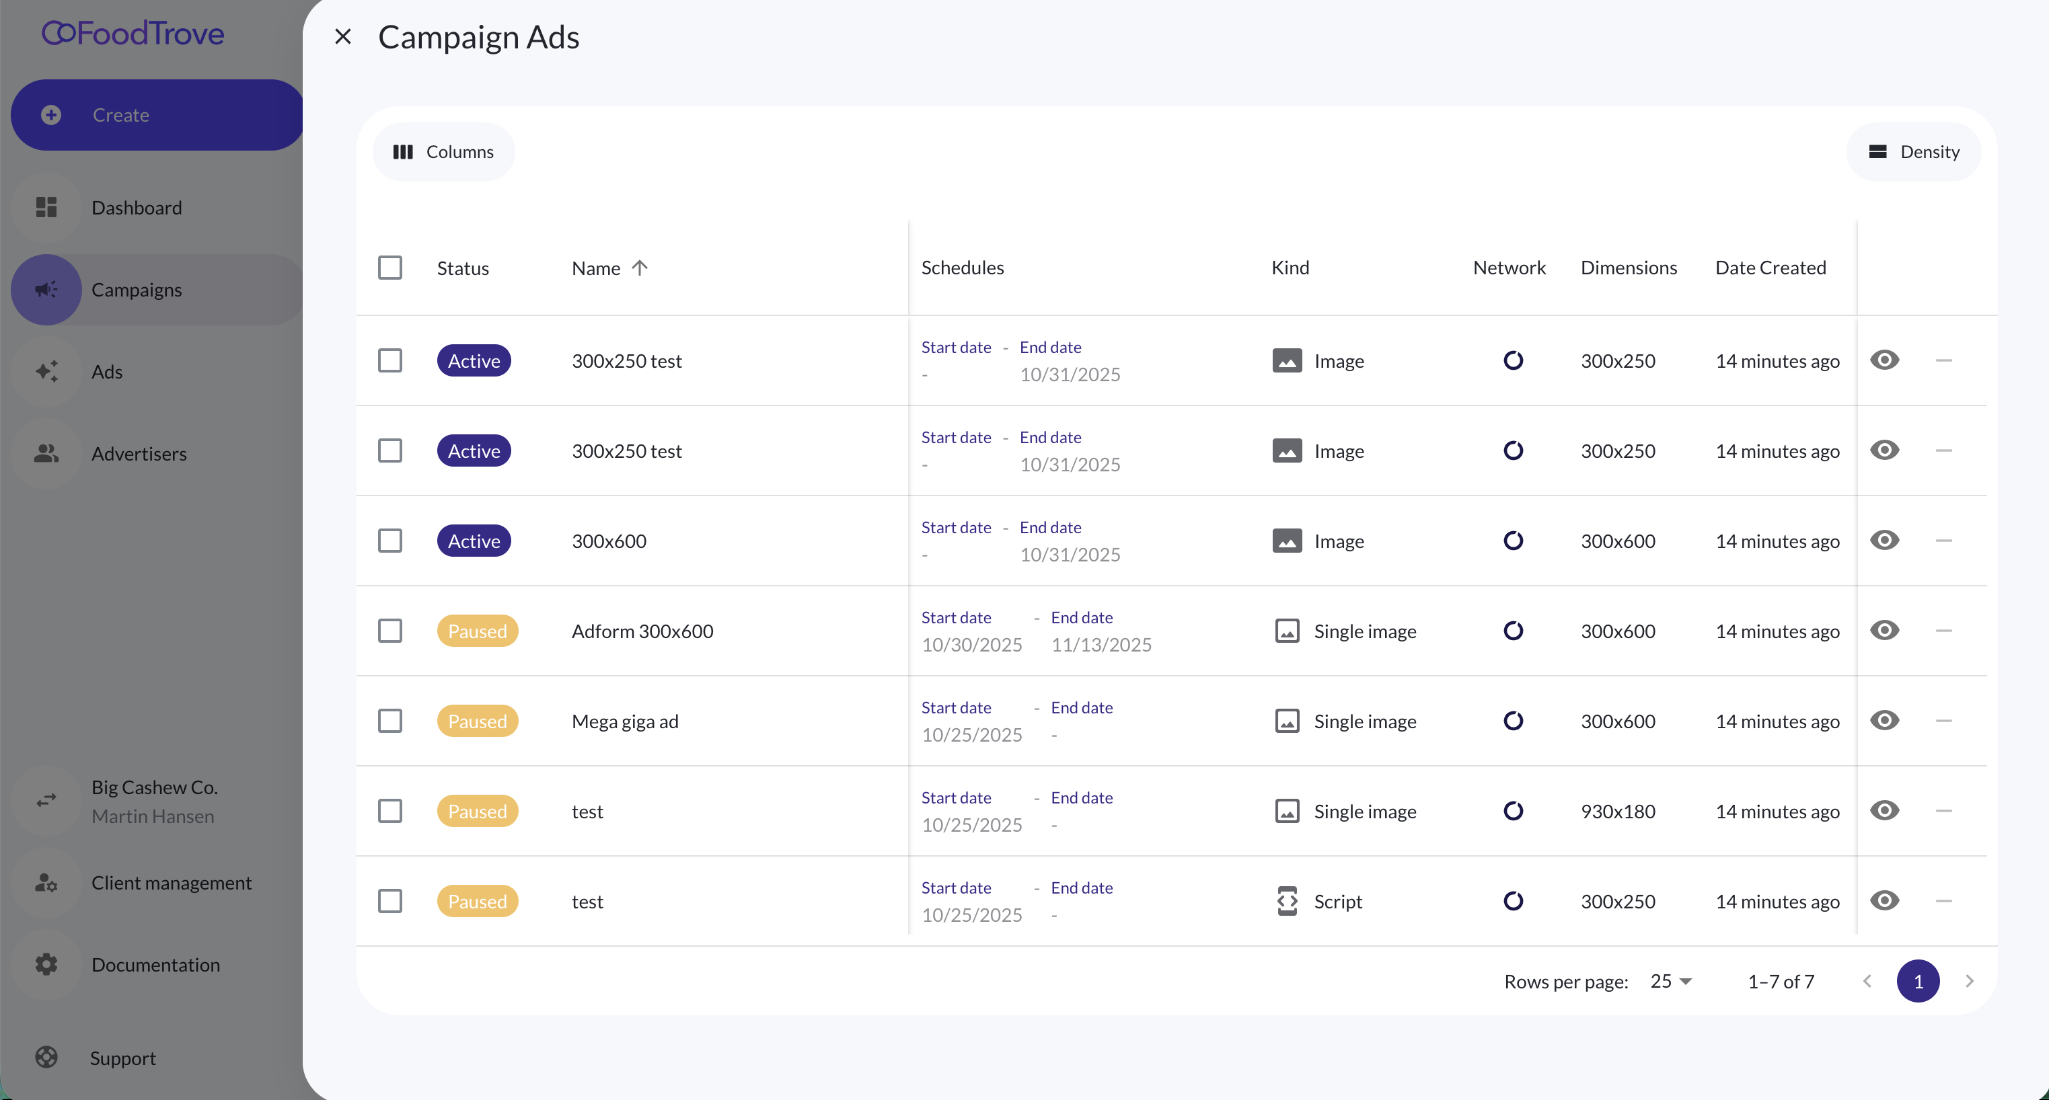Click the Dashboard grid icon

click(46, 208)
